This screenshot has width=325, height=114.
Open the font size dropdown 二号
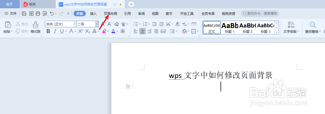(x=97, y=24)
